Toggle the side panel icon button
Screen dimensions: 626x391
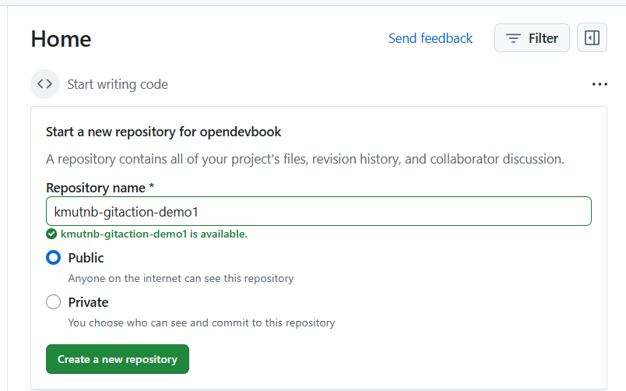592,38
